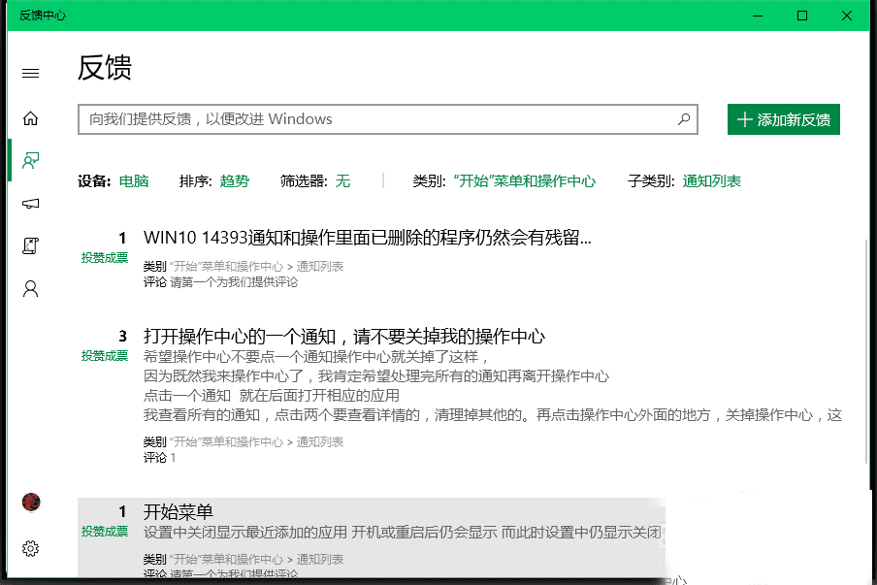877x585 pixels.
Task: Open the hamburger navigation menu
Action: tap(30, 74)
